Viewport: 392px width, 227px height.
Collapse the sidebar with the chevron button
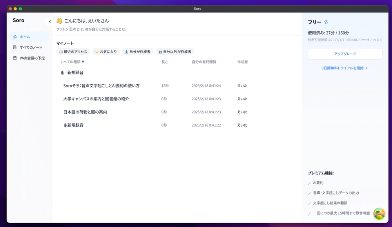click(x=50, y=22)
